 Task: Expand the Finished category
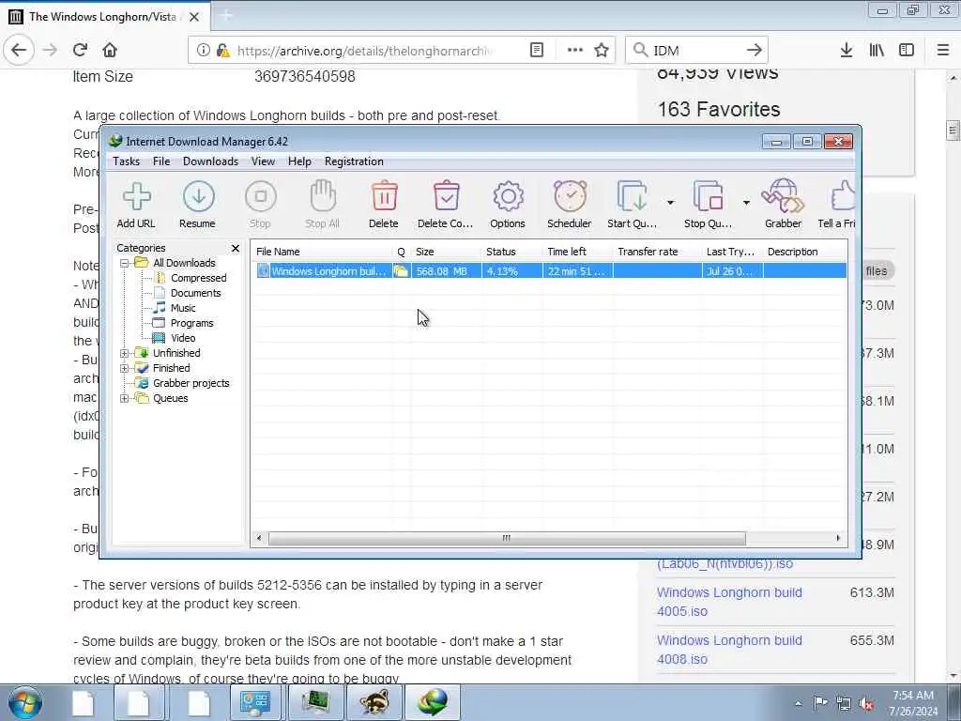point(125,368)
